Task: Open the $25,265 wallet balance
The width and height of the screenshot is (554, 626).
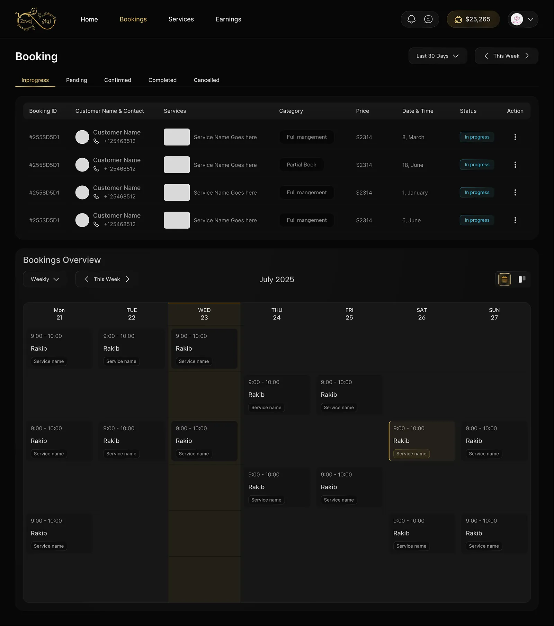Action: [473, 19]
